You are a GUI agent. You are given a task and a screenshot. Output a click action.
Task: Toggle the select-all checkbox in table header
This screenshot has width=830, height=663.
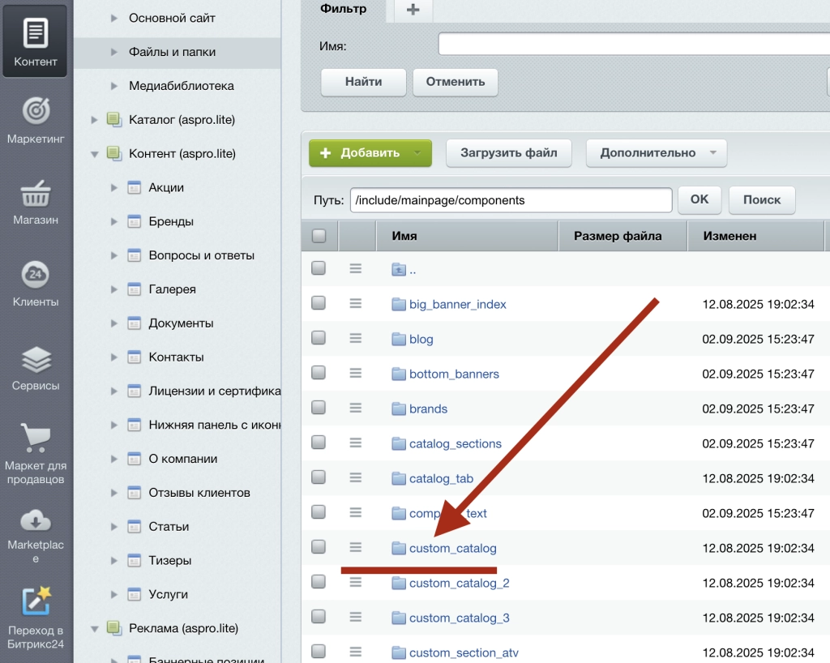(319, 236)
